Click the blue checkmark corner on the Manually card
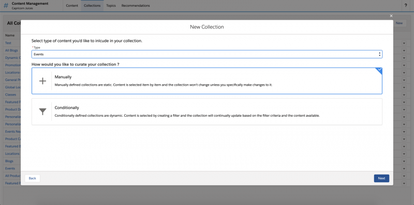Viewport: 414px width, 205px height. pyautogui.click(x=379, y=71)
